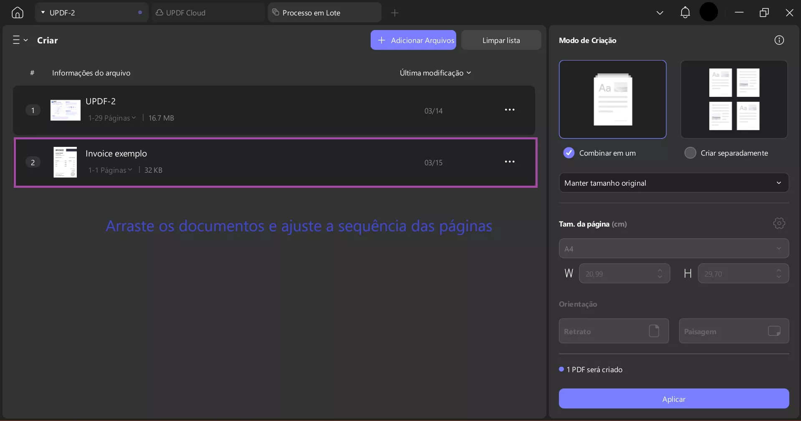This screenshot has height=421, width=801.
Task: Open the Última modificação sort dropdown
Action: (x=435, y=73)
